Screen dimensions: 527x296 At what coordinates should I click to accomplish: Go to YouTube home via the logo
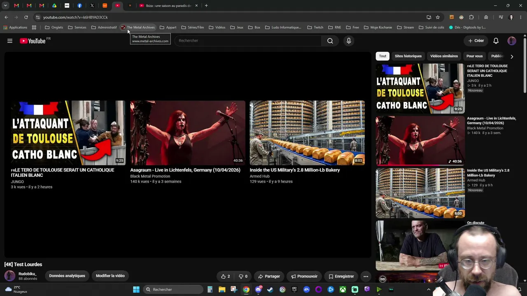click(33, 41)
